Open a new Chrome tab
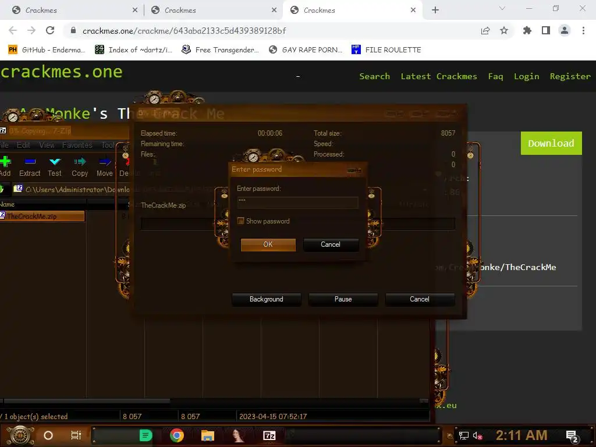Image resolution: width=596 pixels, height=447 pixels. pyautogui.click(x=435, y=10)
